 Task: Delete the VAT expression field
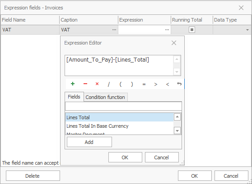[x=33, y=176]
